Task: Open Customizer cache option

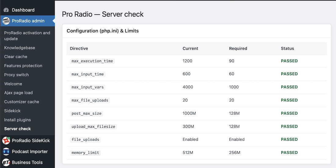Action: coord(22,102)
